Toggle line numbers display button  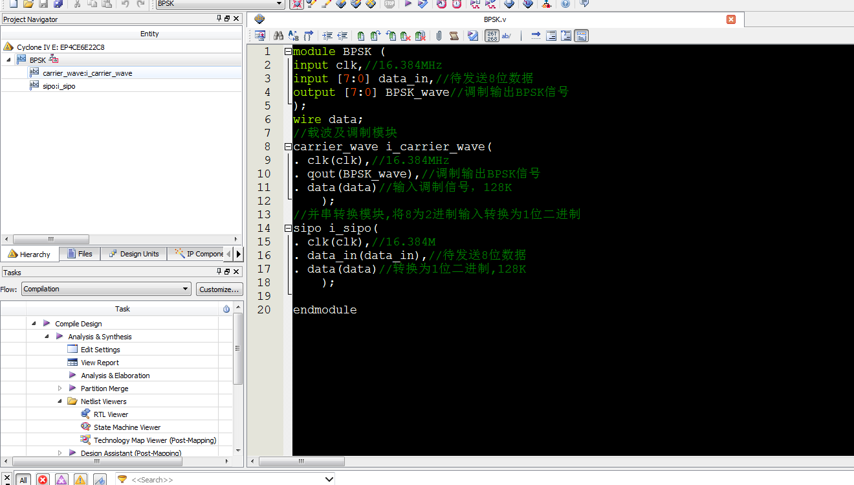pyautogui.click(x=492, y=36)
